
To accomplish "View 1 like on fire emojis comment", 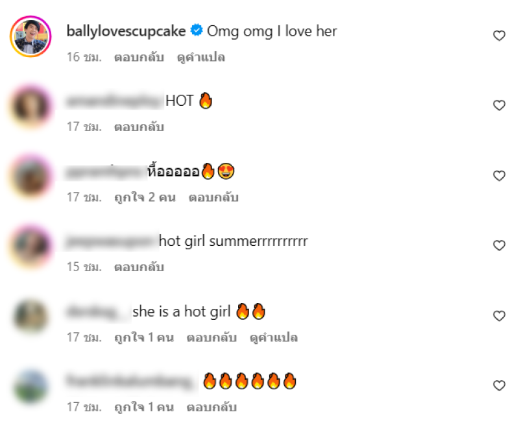I will pos(143,407).
